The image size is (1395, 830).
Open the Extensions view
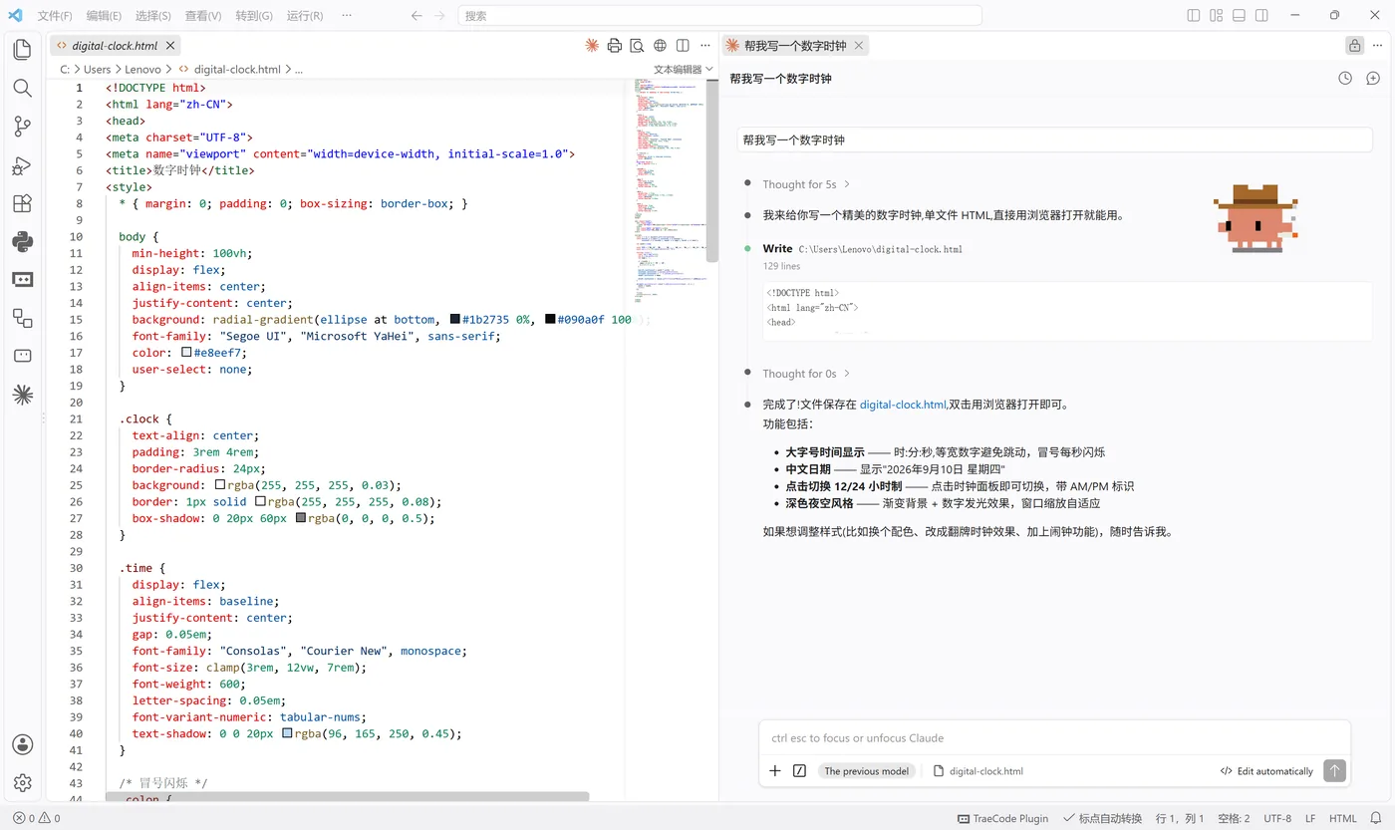coord(22,203)
